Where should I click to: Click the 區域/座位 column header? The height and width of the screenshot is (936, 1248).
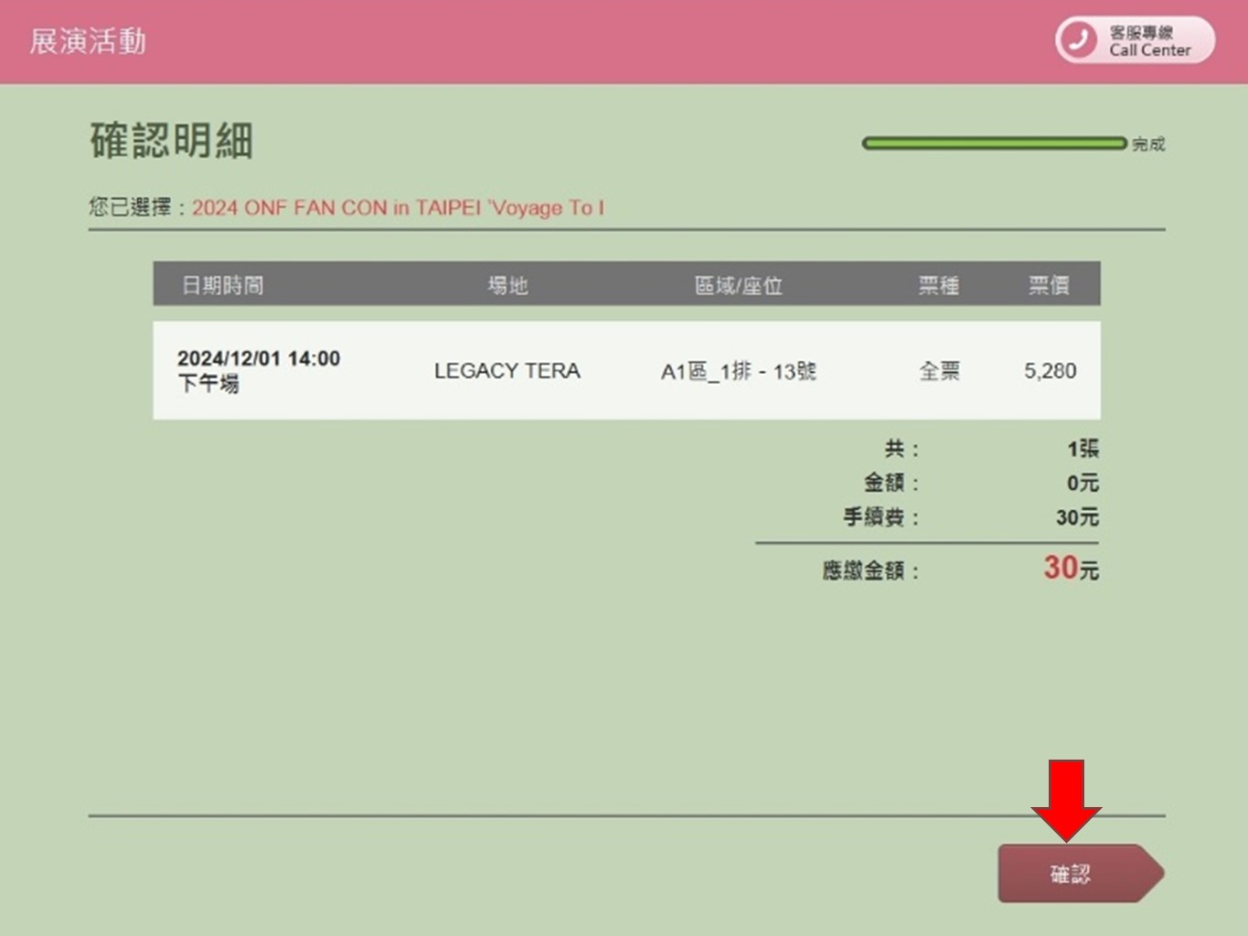(x=738, y=285)
